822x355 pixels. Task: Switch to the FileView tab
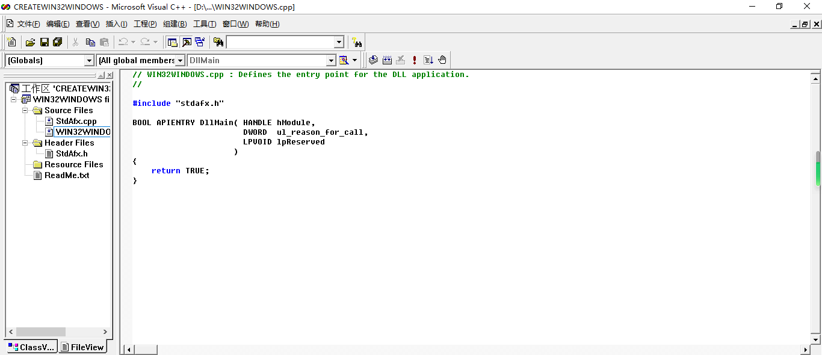pyautogui.click(x=82, y=347)
